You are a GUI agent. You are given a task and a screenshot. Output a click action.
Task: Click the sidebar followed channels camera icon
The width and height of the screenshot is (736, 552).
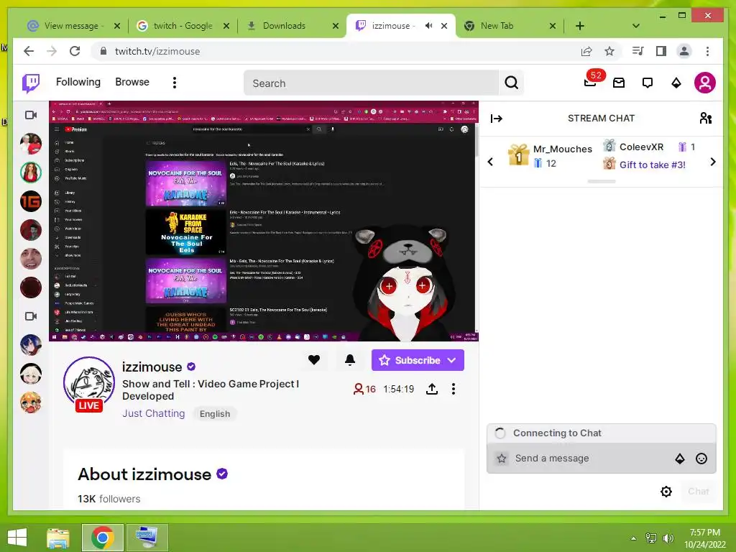pyautogui.click(x=31, y=115)
